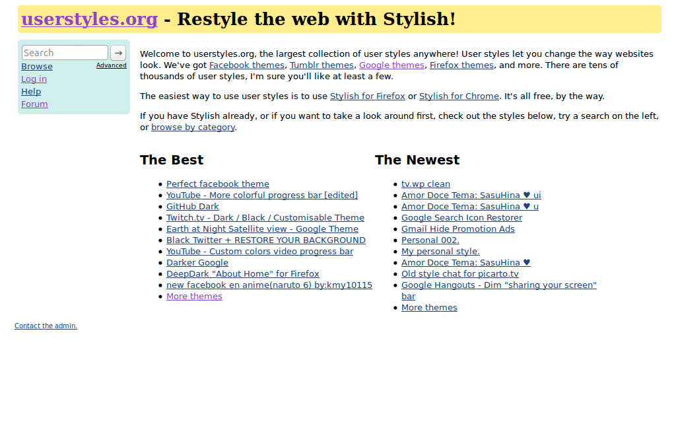Open Old style chat for picarto.tv

click(460, 274)
